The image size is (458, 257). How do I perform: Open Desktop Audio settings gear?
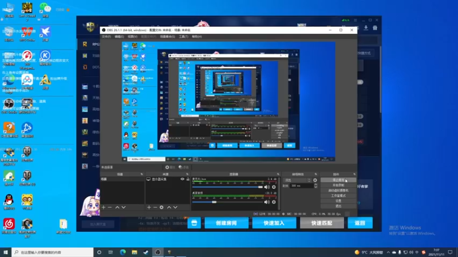point(274,202)
